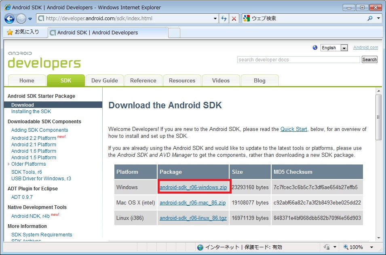
Task: Open the Quick Start link
Action: pyautogui.click(x=294, y=129)
